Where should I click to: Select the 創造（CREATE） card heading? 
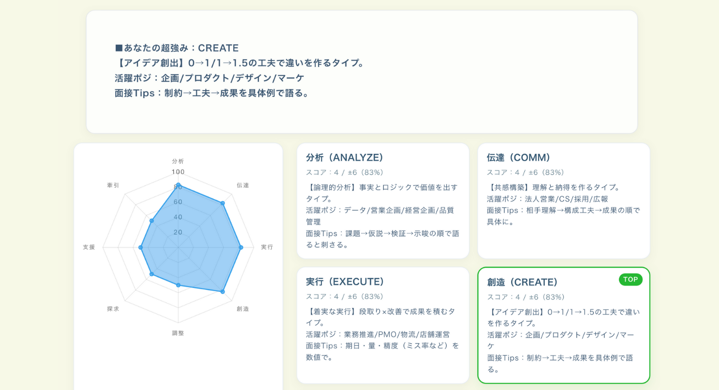tap(522, 282)
